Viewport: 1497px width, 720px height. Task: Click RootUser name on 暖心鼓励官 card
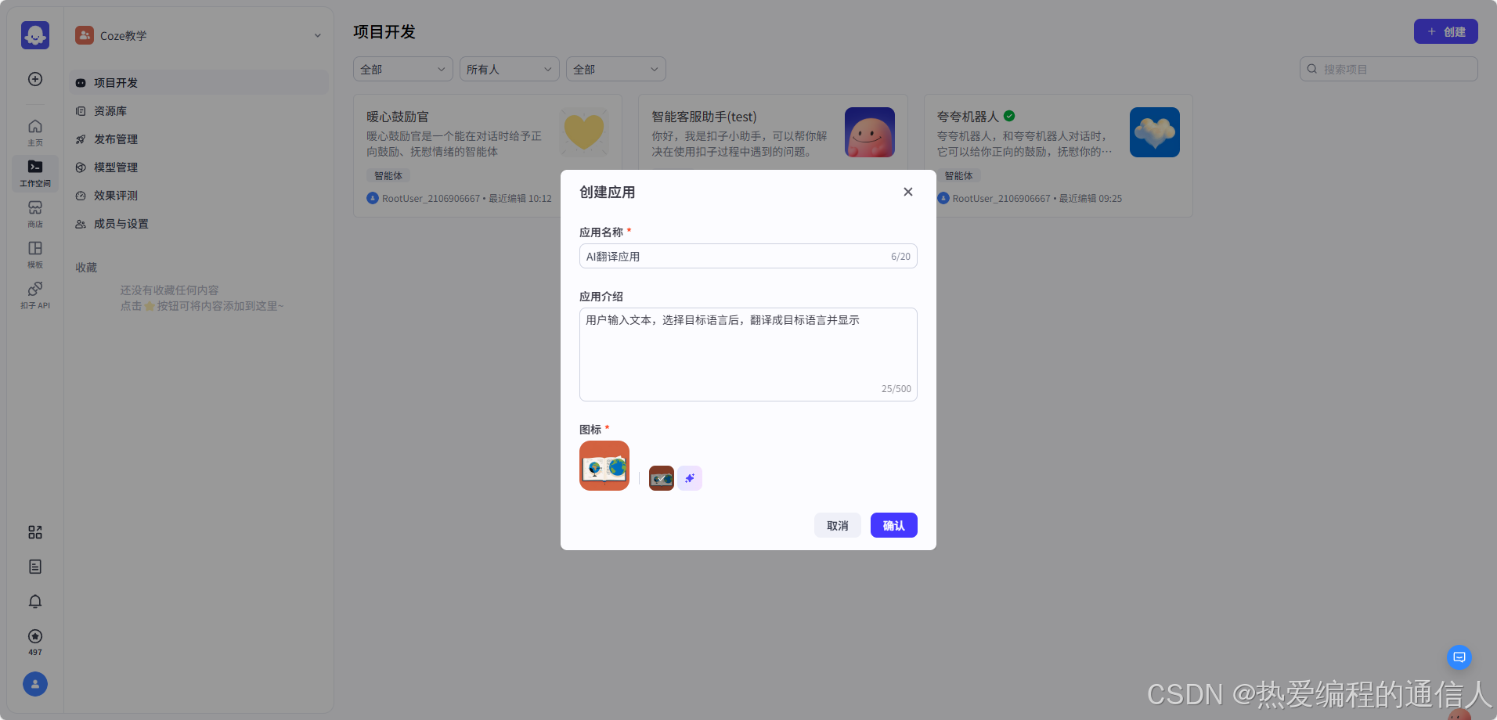click(x=431, y=199)
